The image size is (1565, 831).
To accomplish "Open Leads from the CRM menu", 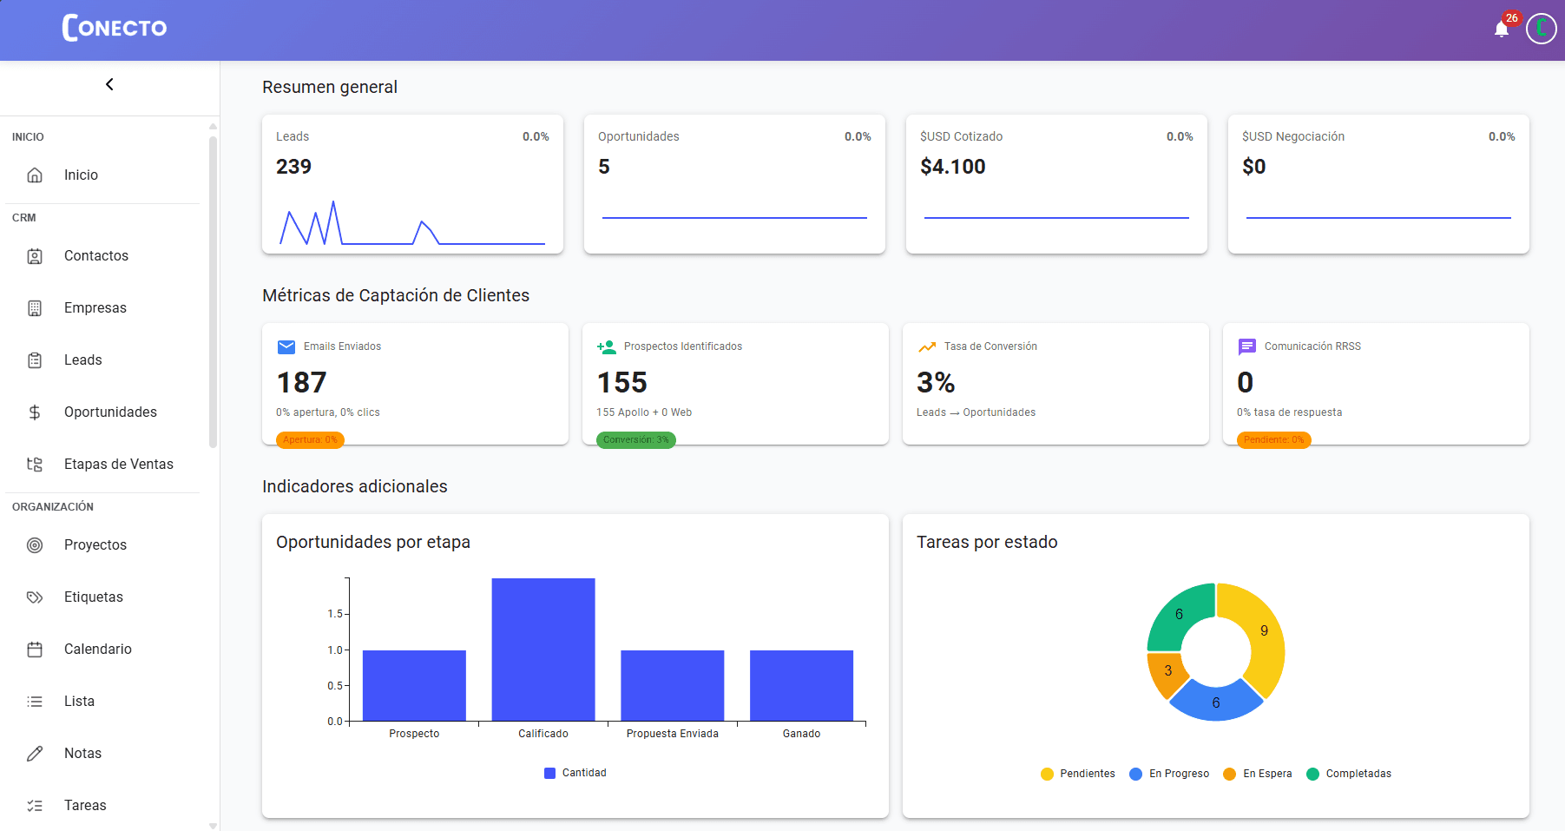I will coord(82,359).
